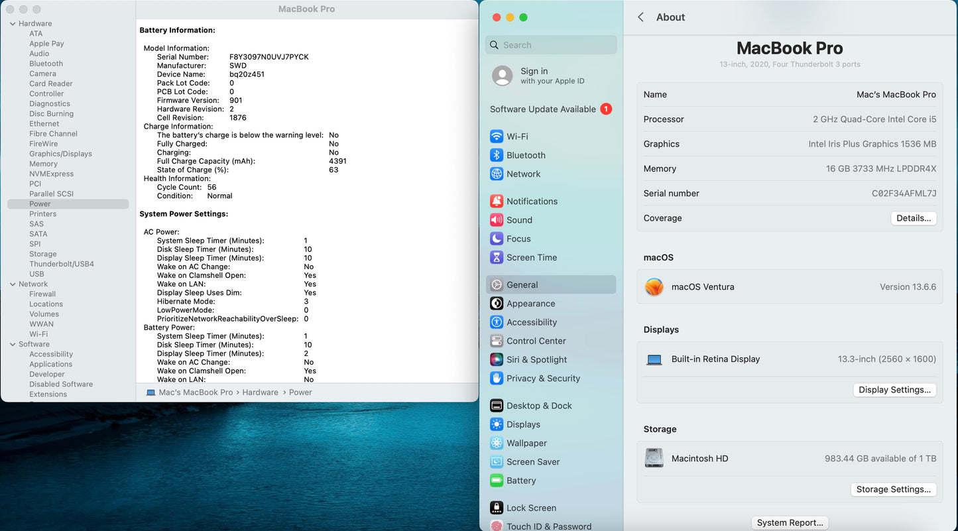
Task: Open Bluetooth settings via its icon
Action: click(497, 155)
